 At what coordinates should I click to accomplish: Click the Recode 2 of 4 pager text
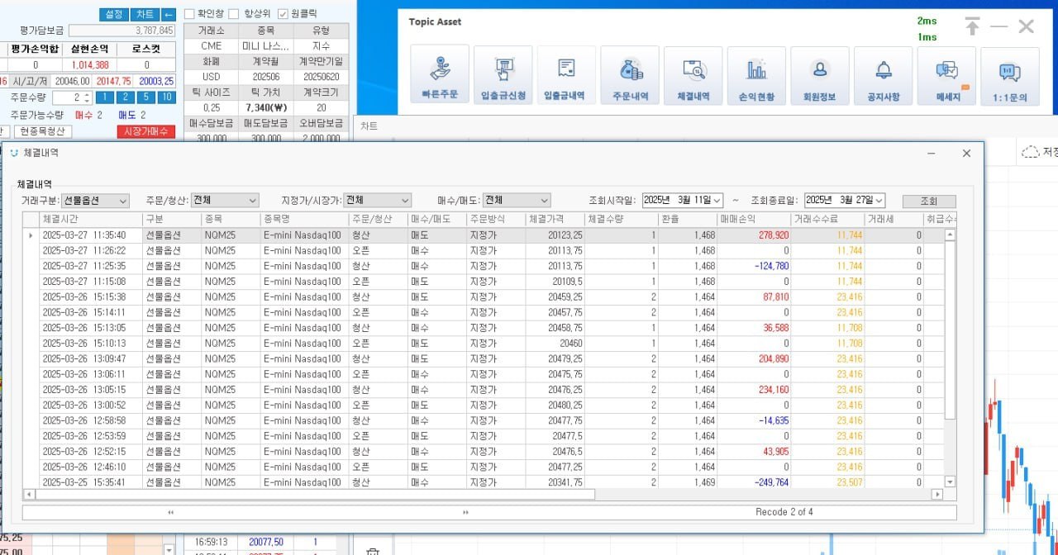point(784,512)
